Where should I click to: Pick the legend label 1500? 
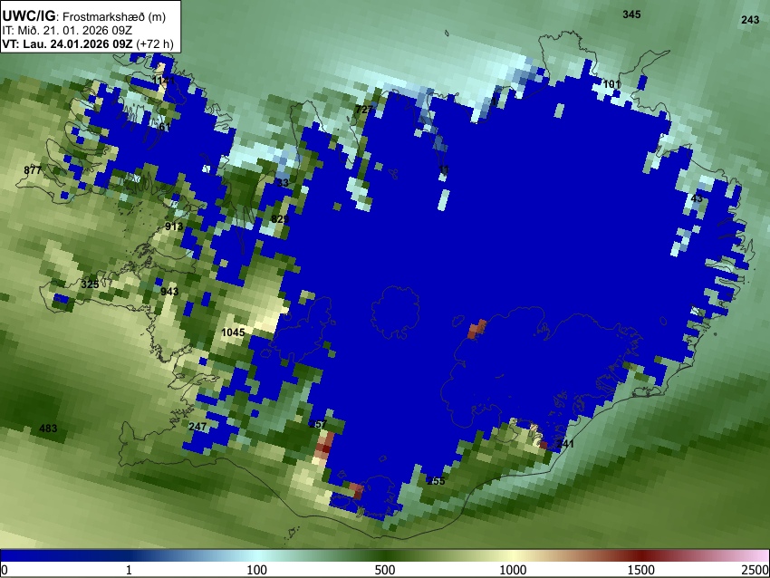coord(641,570)
